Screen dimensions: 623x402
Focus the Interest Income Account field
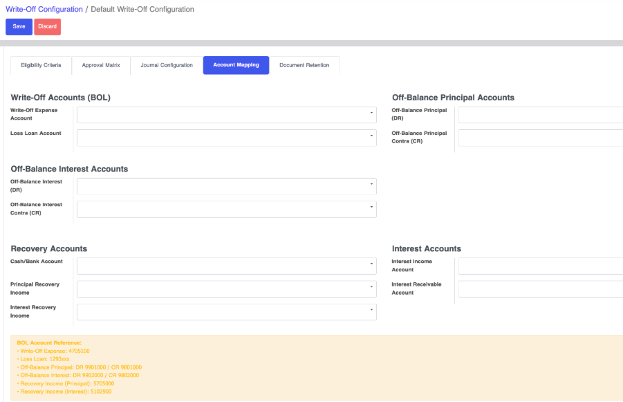click(x=540, y=266)
